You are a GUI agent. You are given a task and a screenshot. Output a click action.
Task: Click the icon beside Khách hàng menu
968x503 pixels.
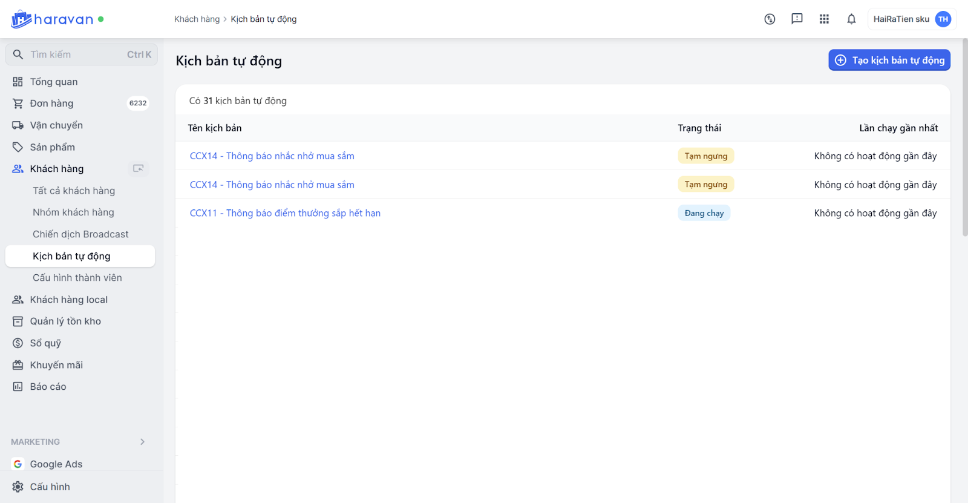(139, 169)
